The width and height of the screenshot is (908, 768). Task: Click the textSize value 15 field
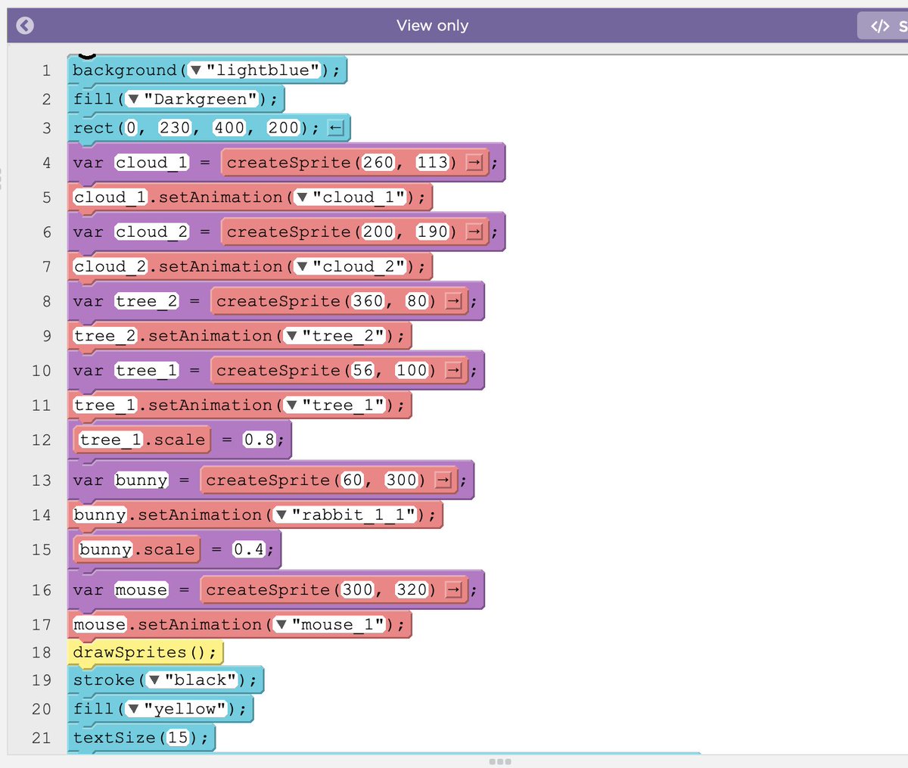tap(178, 738)
